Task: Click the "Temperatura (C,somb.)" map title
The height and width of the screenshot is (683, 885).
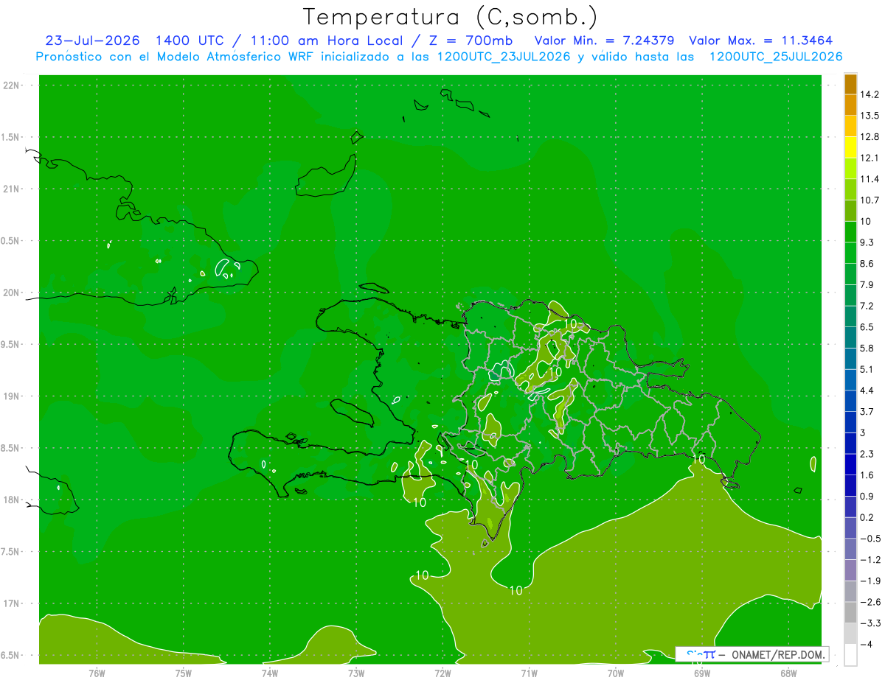Action: [451, 16]
